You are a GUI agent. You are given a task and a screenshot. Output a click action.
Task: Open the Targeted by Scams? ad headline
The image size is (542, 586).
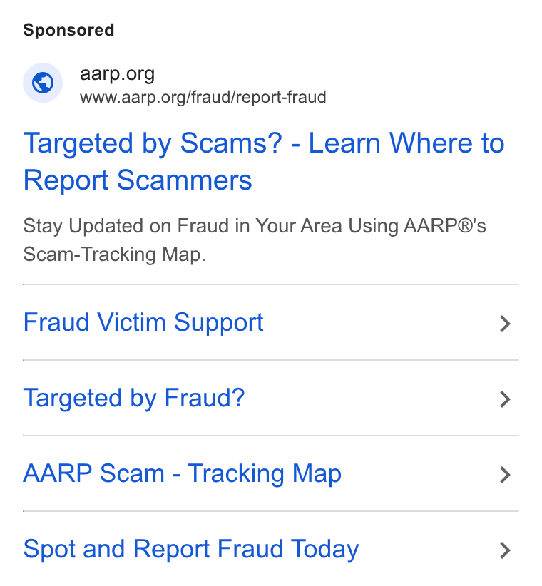pyautogui.click(x=264, y=161)
